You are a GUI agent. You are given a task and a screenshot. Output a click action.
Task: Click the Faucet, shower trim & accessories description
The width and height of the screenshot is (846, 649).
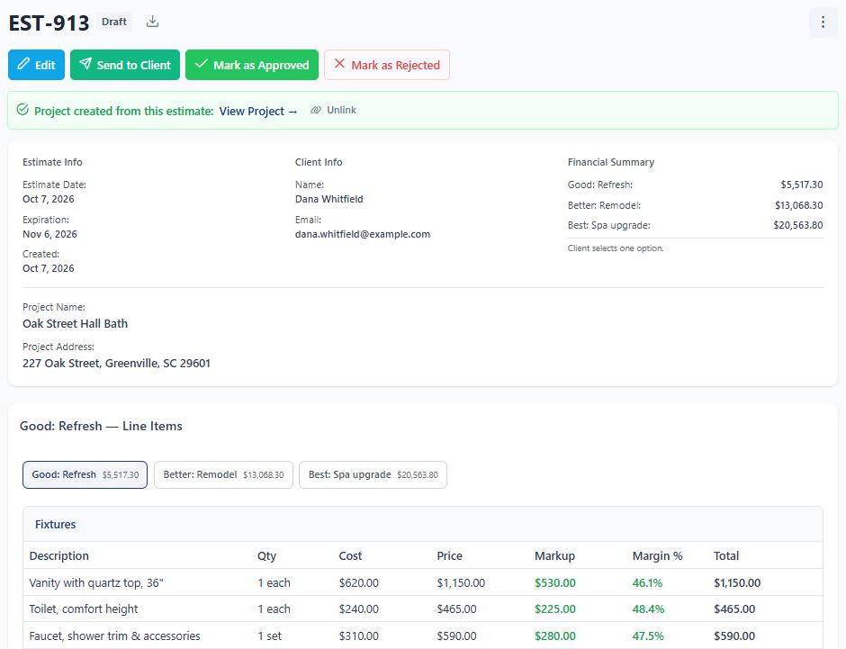pyautogui.click(x=114, y=636)
